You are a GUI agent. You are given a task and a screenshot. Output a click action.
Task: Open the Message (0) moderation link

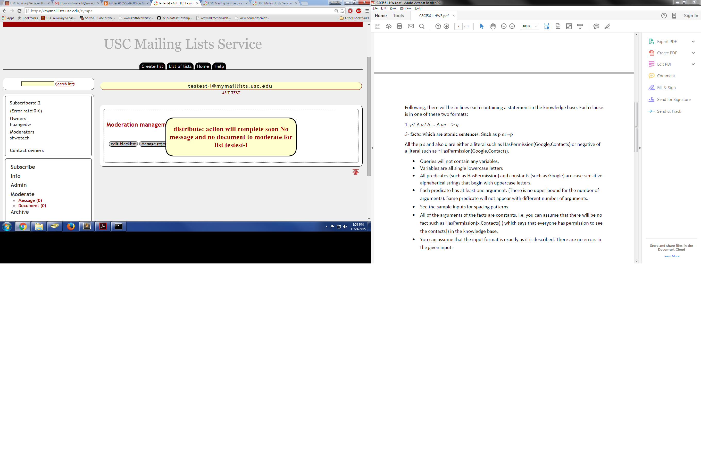tap(30, 200)
